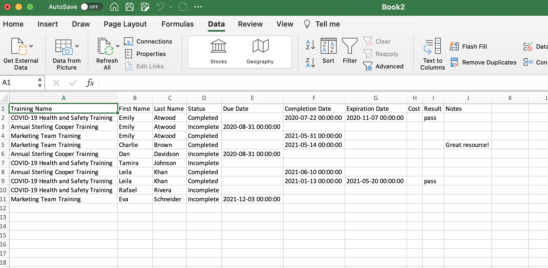This screenshot has width=548, height=268.
Task: Click Remove Duplicates
Action: 483,62
